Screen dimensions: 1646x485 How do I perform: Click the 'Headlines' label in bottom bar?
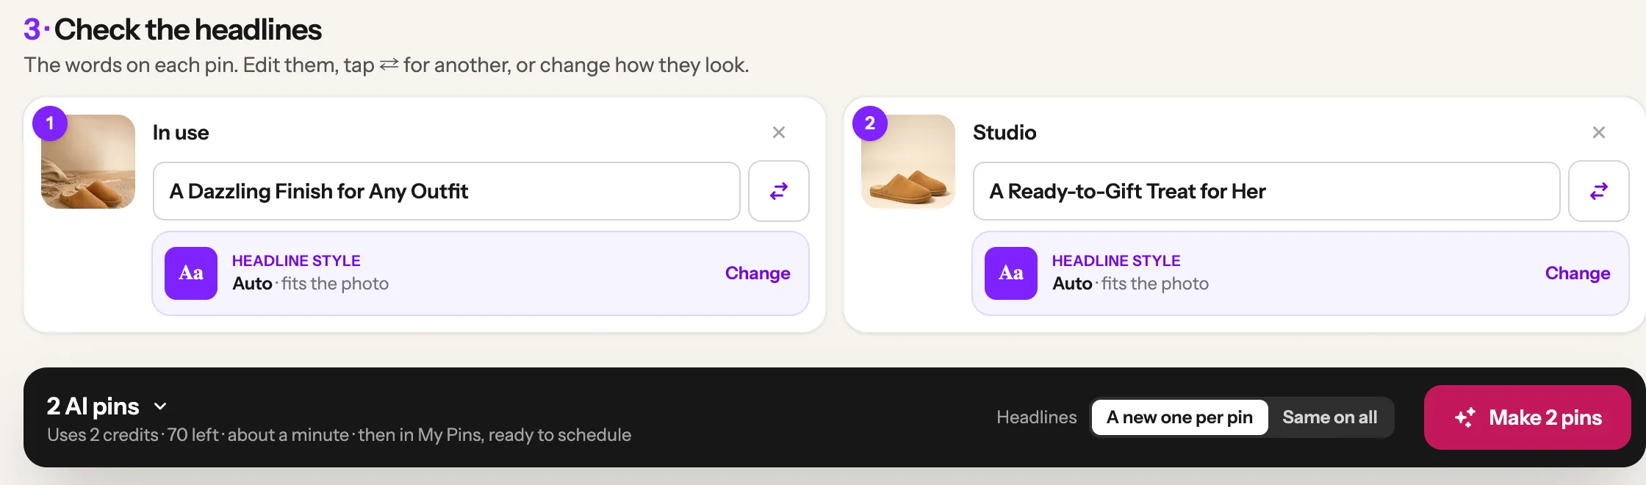click(x=1037, y=417)
